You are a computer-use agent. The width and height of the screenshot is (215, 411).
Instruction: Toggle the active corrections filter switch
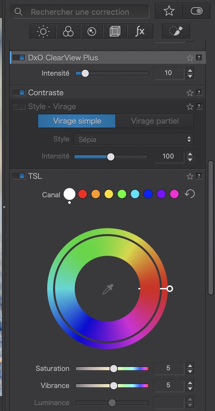click(x=196, y=12)
